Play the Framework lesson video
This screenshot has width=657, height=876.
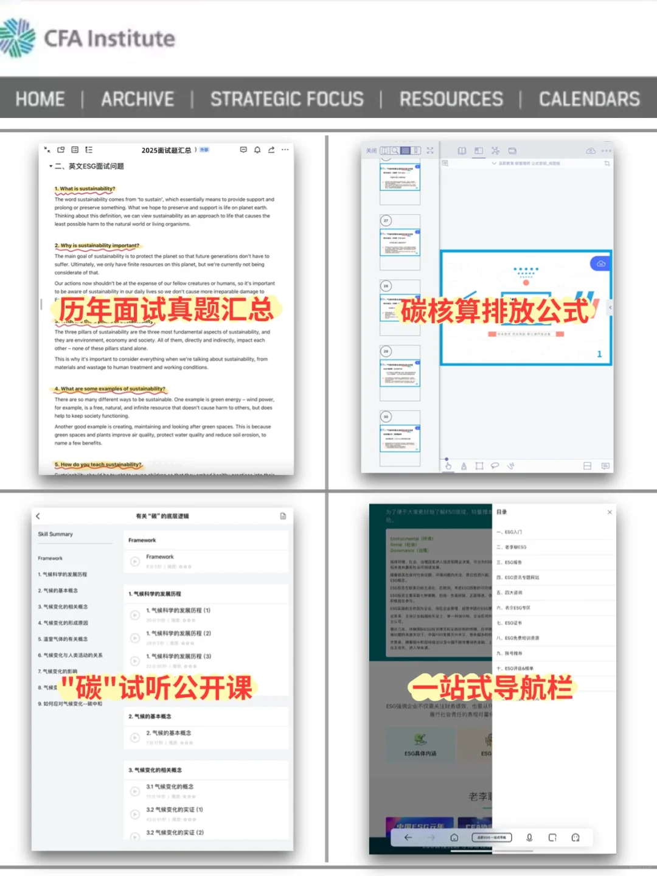(135, 561)
